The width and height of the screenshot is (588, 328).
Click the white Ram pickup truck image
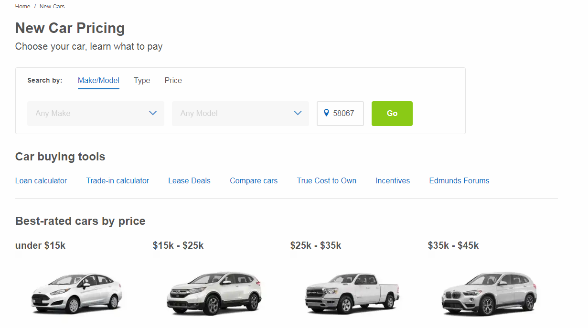pos(352,293)
